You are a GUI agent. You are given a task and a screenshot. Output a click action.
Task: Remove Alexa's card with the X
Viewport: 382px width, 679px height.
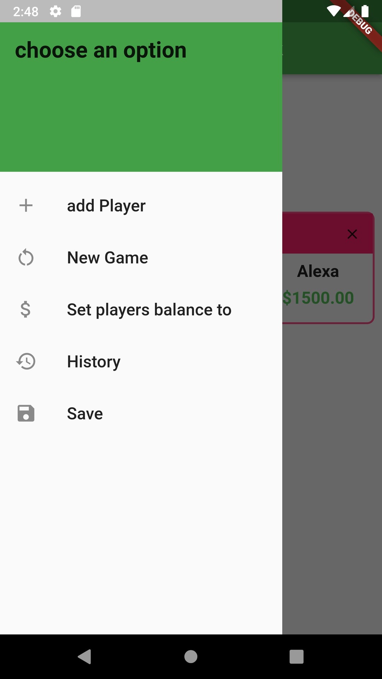click(x=352, y=234)
